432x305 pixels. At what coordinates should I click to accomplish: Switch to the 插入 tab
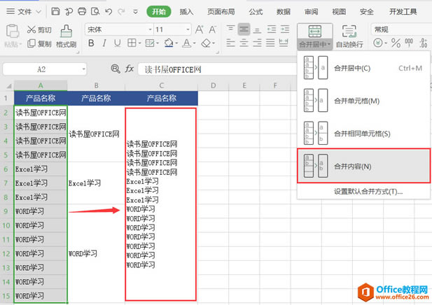point(186,12)
